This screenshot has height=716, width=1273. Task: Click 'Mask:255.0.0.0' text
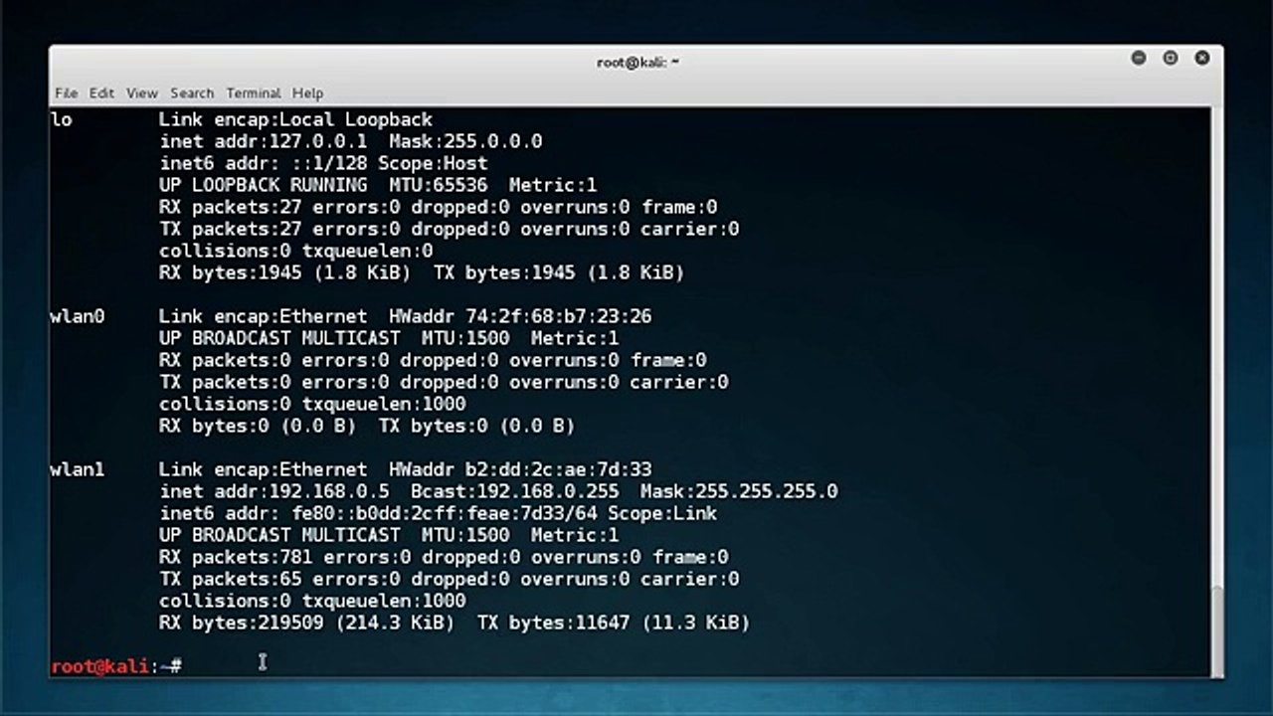pos(465,141)
